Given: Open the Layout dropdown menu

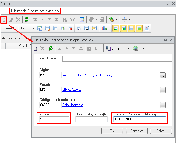Looking at the screenshot, I should (28, 28).
